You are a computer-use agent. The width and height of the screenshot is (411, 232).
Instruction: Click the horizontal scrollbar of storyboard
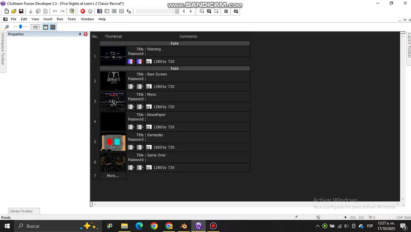246,204
